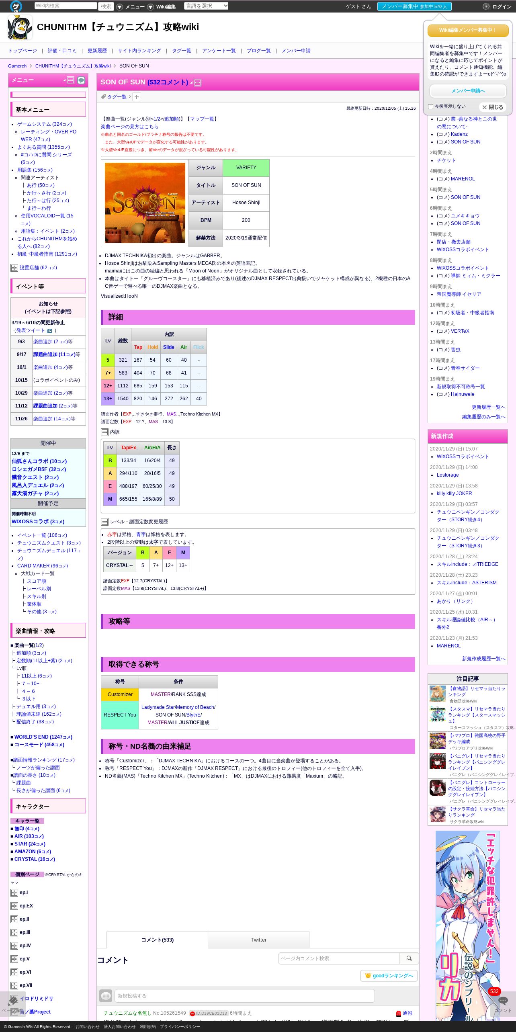
Task: Open the login gear icon
Action: [486, 6]
